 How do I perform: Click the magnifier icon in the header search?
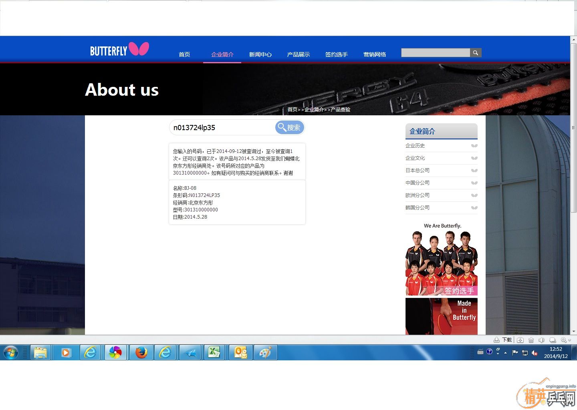(476, 53)
